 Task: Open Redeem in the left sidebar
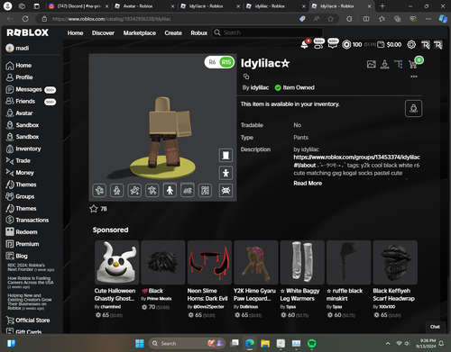(22, 232)
